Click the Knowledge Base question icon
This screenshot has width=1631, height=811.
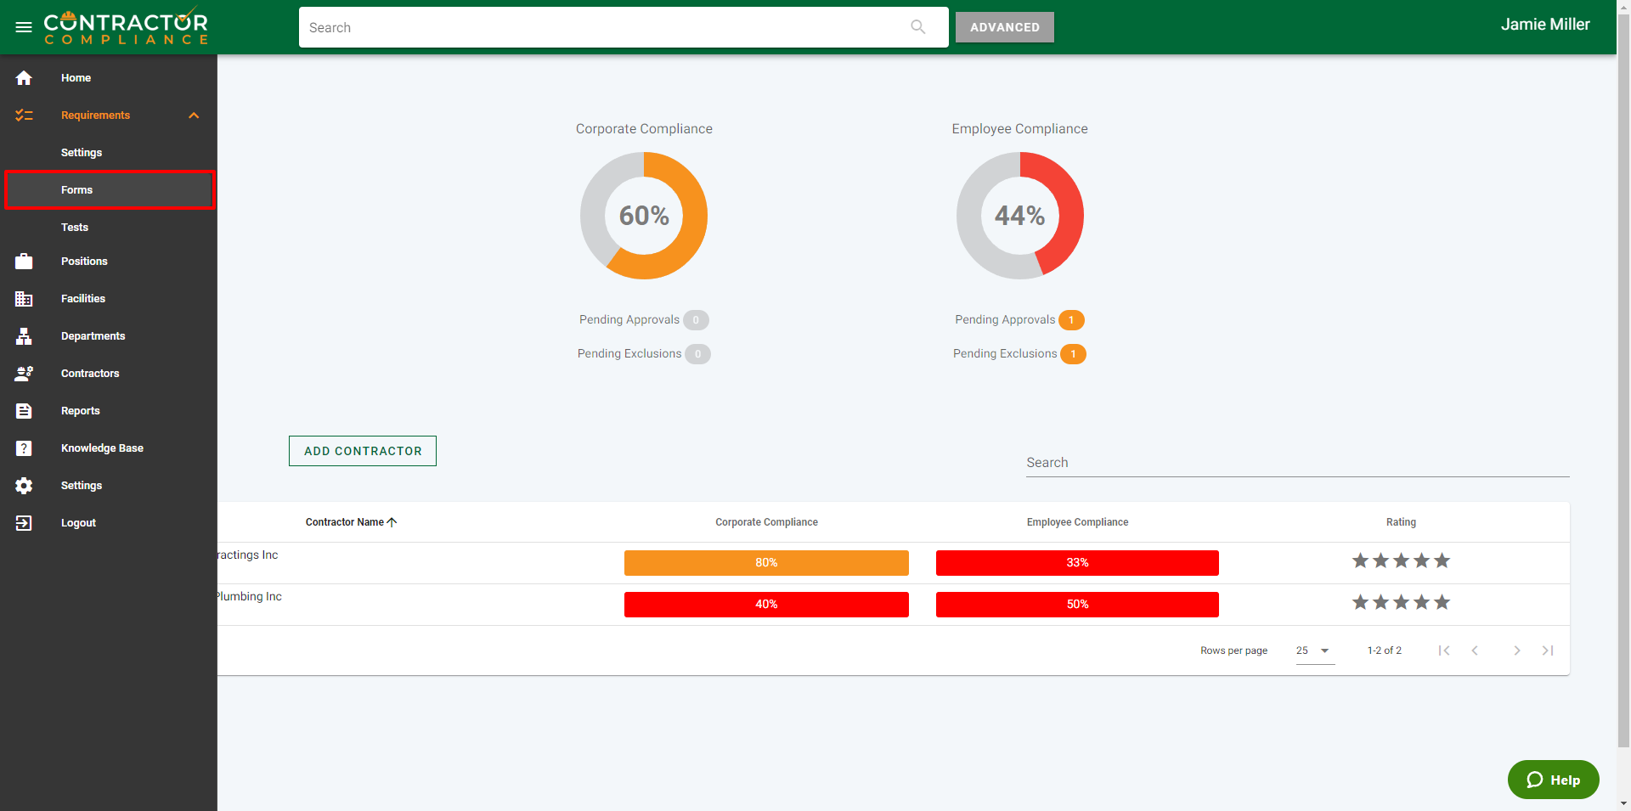24,448
